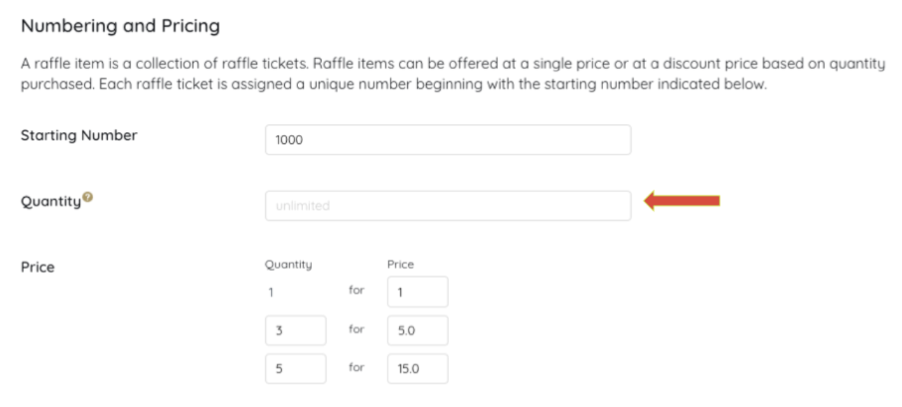Select the price field for 1 ticket

tap(417, 292)
